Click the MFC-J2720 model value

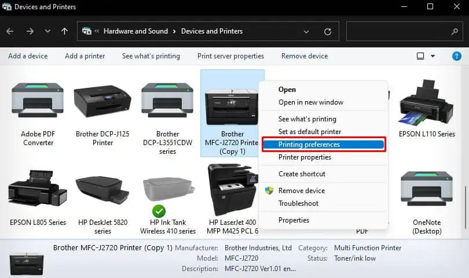241,258
